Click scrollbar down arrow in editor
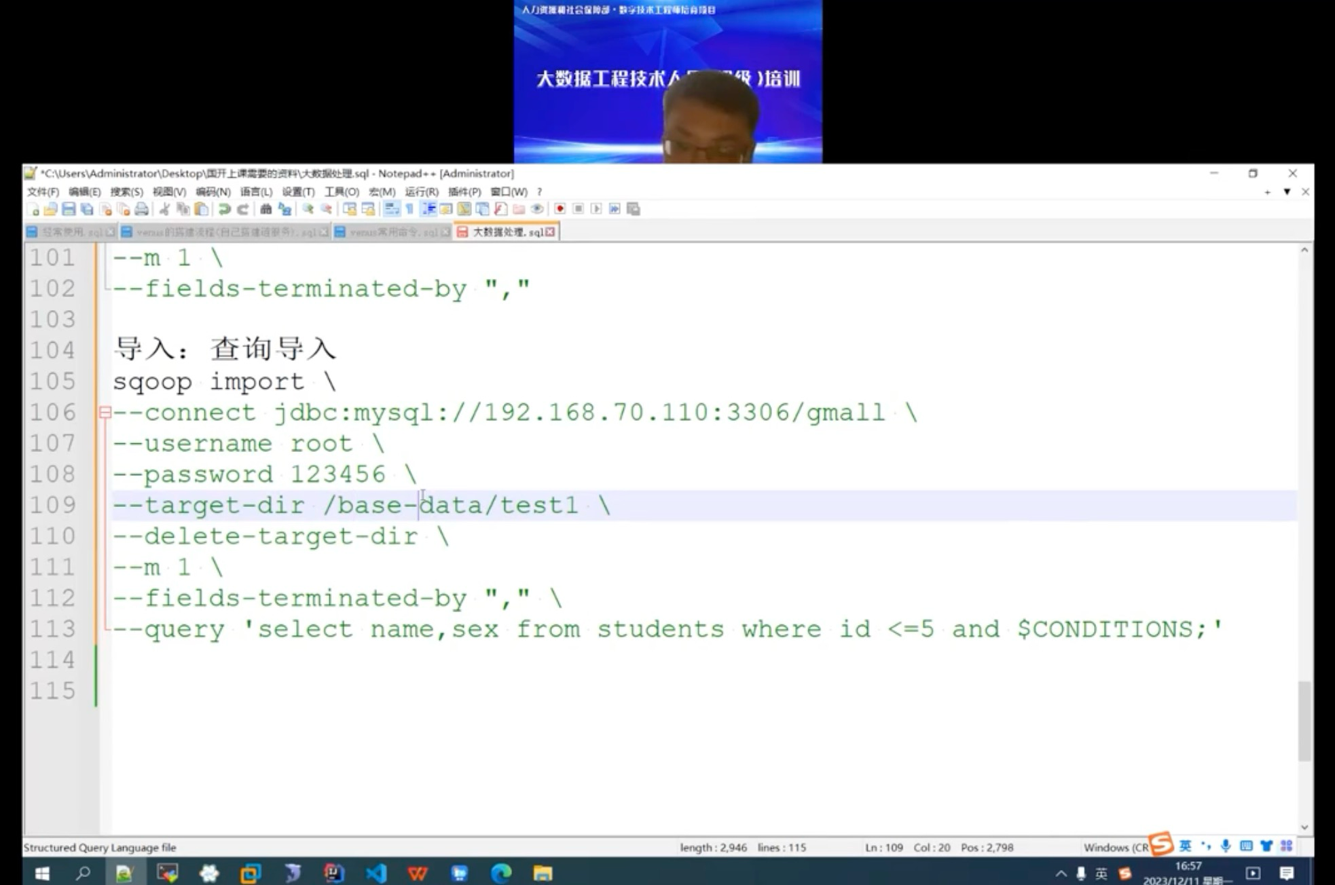 1304,827
